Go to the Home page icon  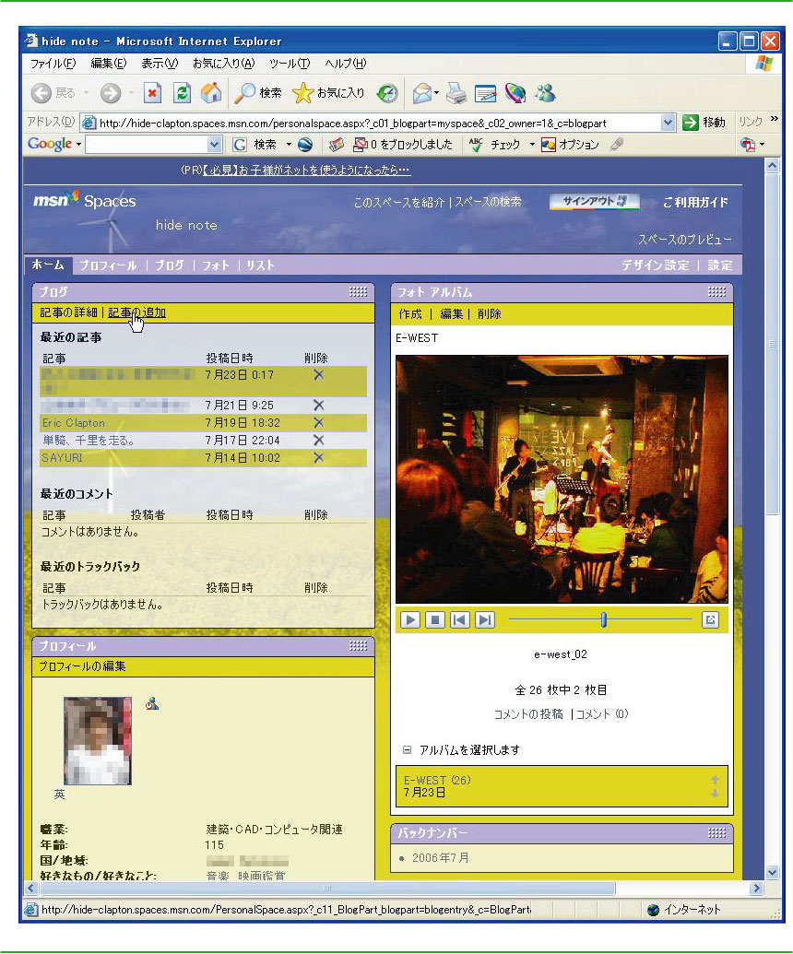tap(211, 93)
